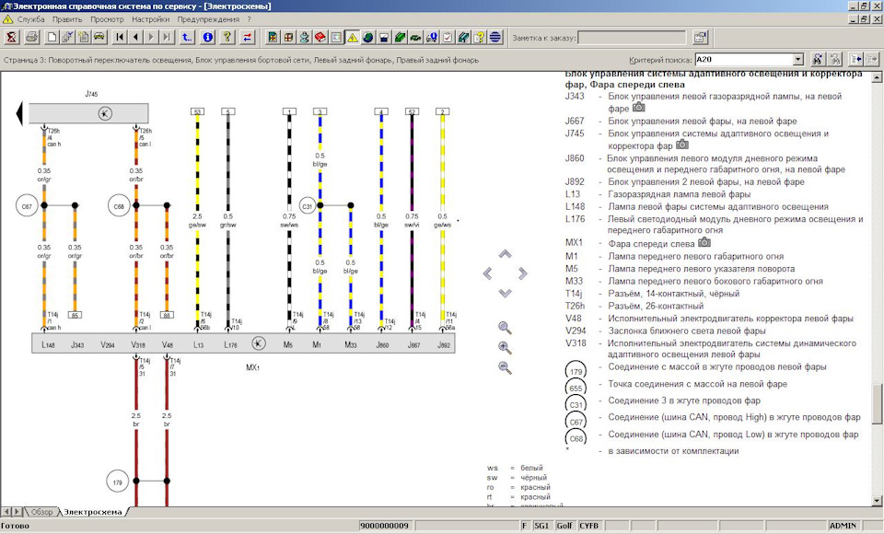Screen dimensions: 884x534
Task: Click the green car icon
Action: (x=415, y=38)
